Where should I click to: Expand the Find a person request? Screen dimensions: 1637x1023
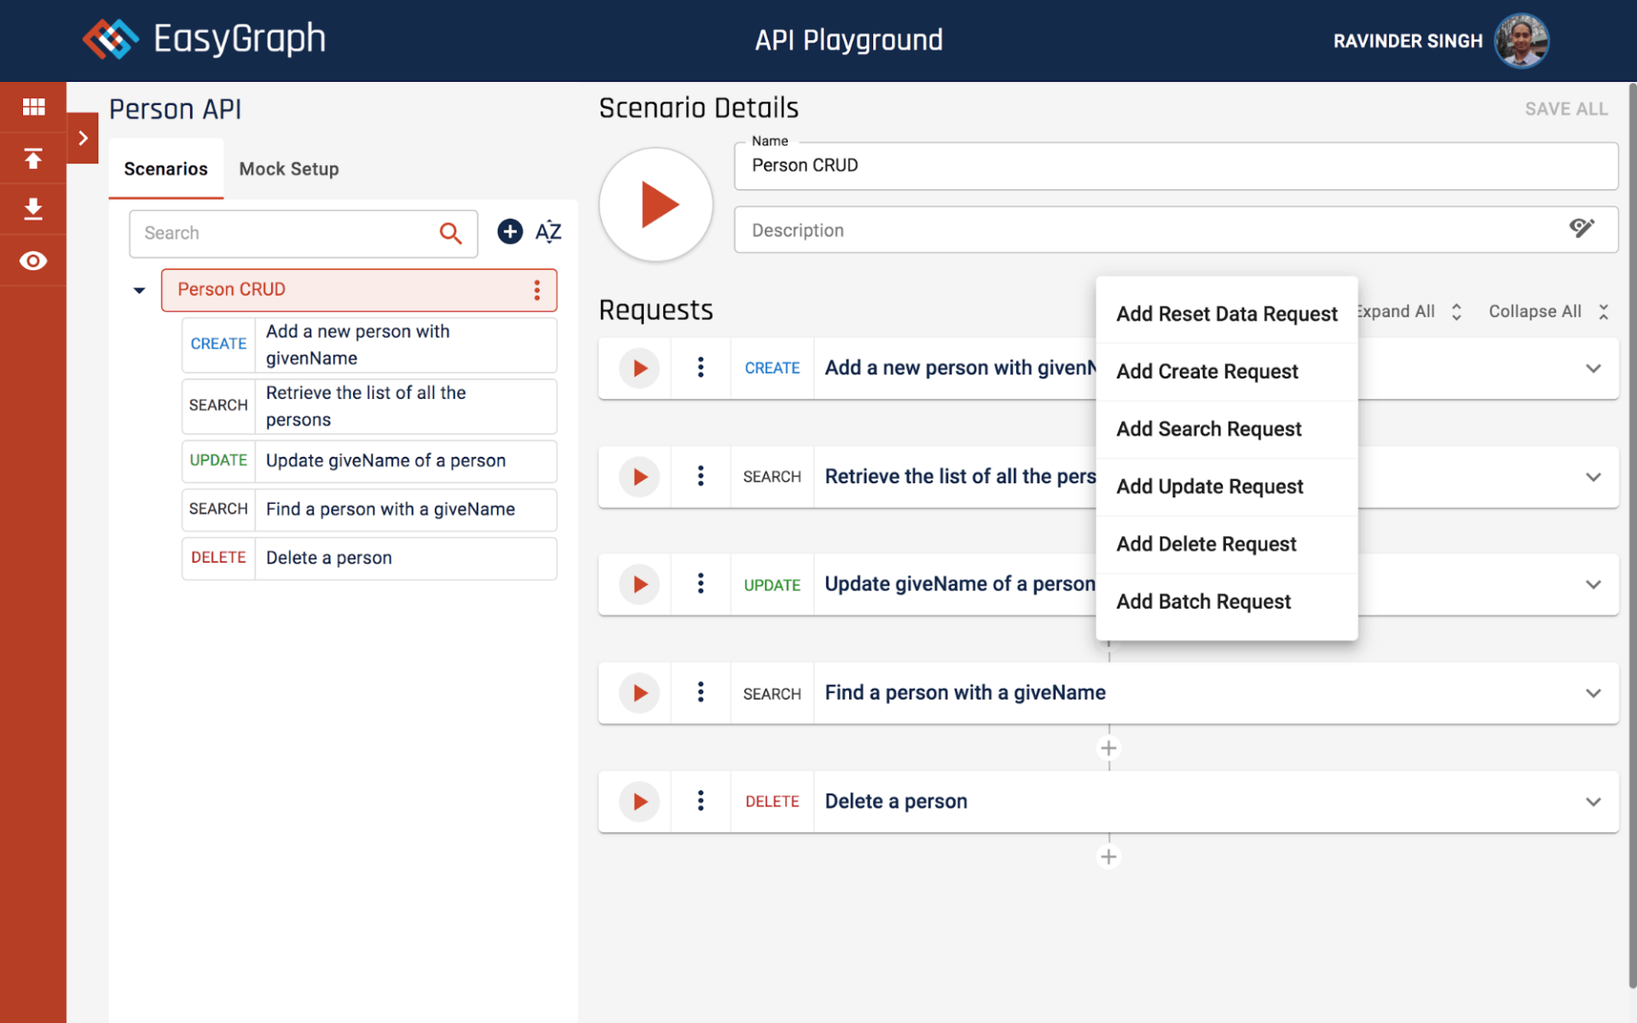(1593, 693)
